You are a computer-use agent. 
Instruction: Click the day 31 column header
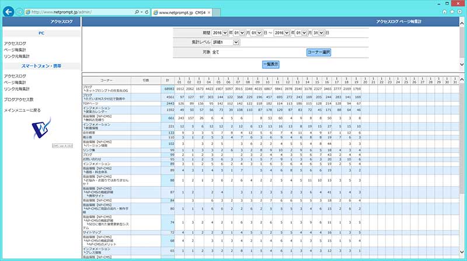pos(455,80)
